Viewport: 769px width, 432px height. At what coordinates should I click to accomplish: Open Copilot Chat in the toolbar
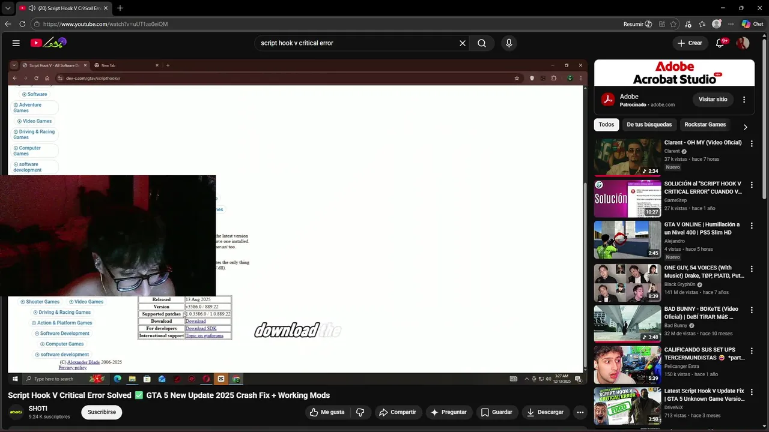click(x=752, y=24)
